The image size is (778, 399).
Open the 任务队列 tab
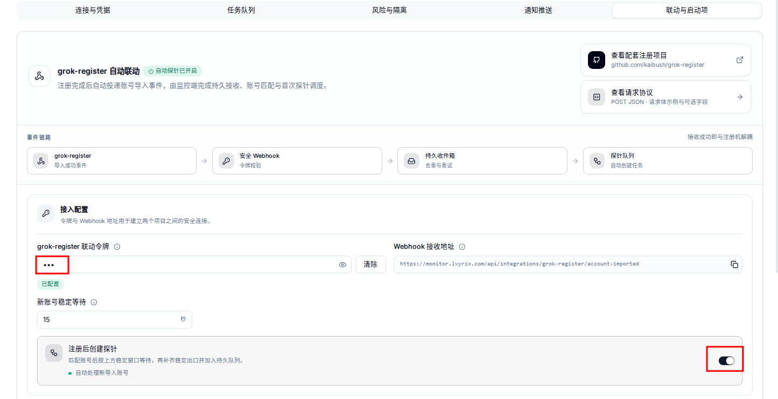(x=241, y=10)
